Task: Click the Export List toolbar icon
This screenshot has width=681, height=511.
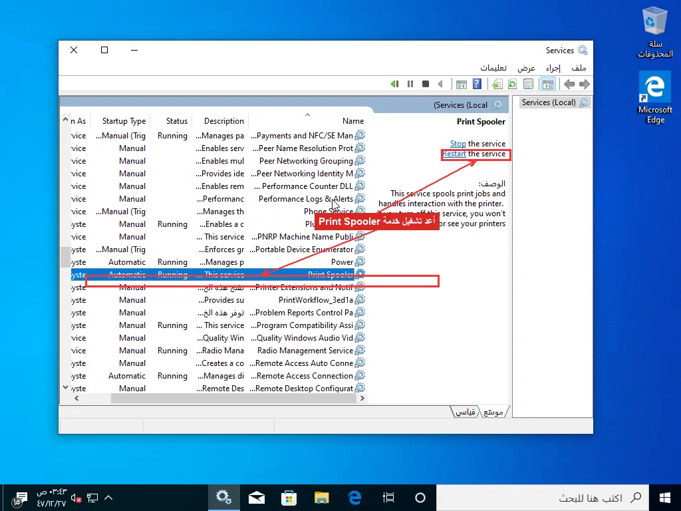Action: [497, 84]
